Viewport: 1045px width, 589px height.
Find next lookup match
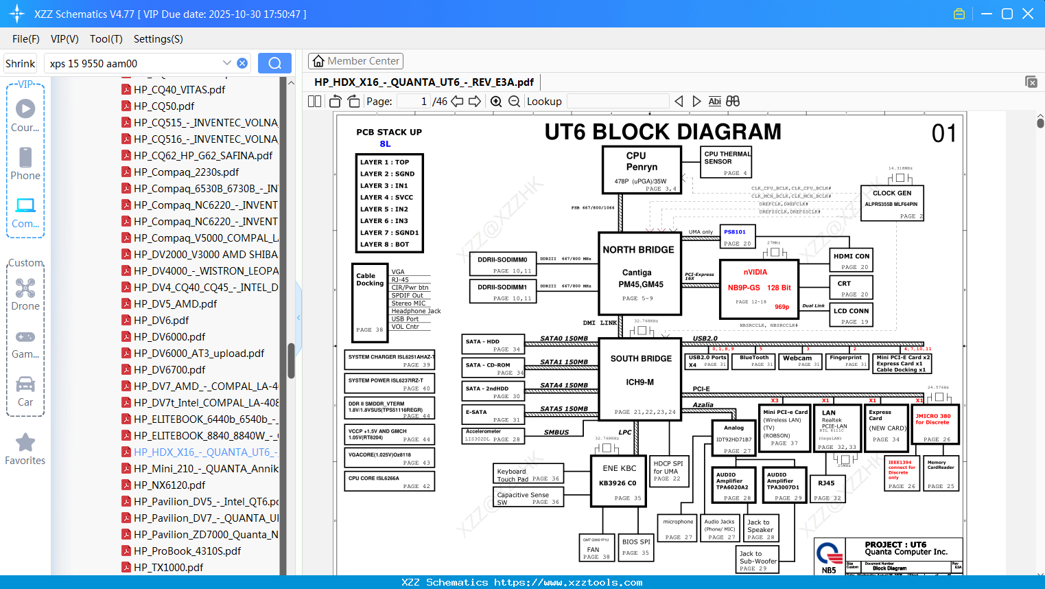[696, 101]
